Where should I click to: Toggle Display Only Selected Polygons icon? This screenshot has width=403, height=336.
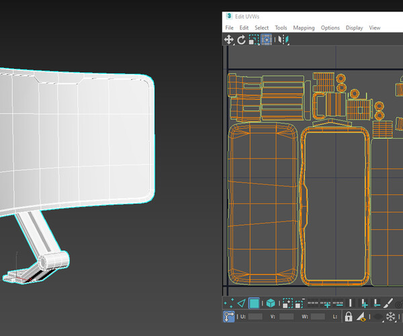(x=361, y=317)
